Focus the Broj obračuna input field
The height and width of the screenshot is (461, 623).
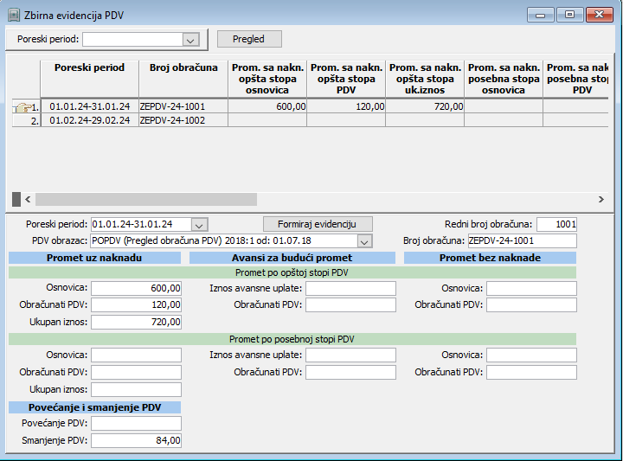521,241
